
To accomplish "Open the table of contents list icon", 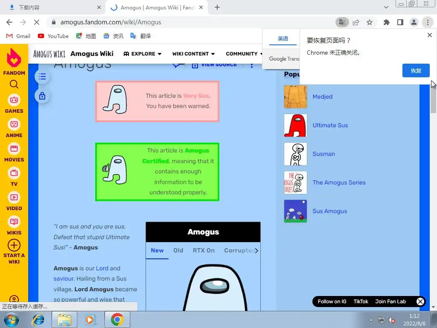I will [x=42, y=76].
